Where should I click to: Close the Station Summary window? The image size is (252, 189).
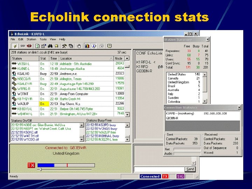click(x=208, y=39)
